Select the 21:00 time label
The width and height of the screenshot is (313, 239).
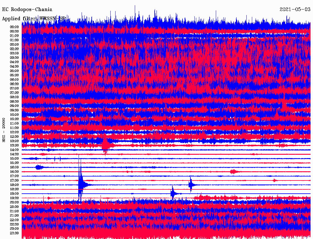[14, 211]
